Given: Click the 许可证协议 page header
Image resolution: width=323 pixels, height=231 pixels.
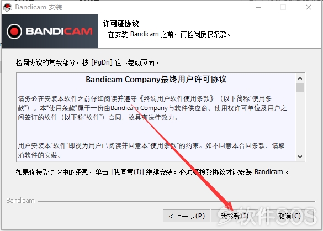Looking at the screenshot, I should pos(121,23).
